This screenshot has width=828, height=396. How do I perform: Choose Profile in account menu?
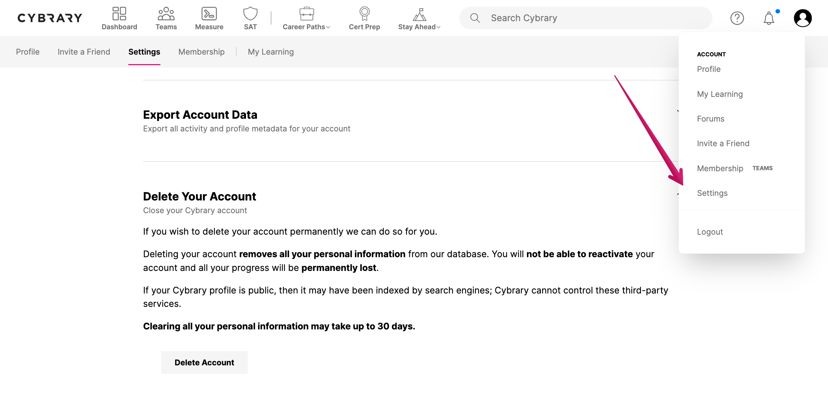point(709,69)
